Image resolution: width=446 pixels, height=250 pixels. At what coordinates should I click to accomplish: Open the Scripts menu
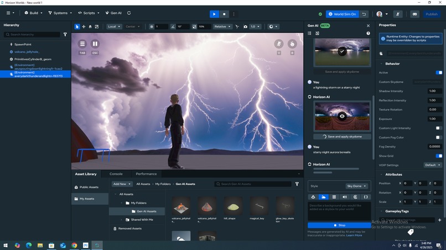(x=89, y=13)
